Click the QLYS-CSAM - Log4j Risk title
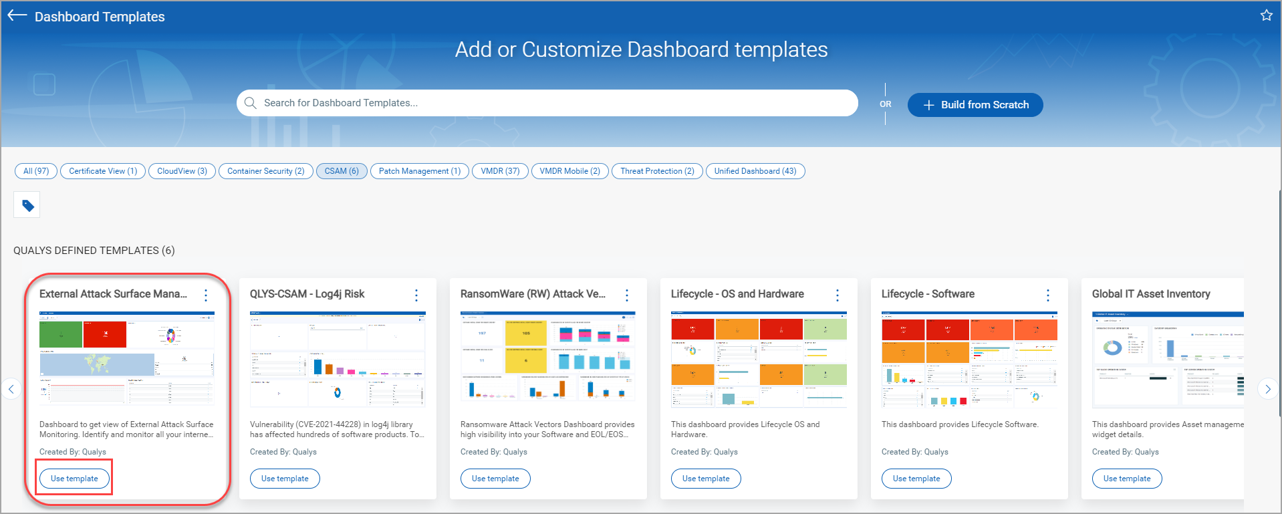The width and height of the screenshot is (1282, 514). 307,294
